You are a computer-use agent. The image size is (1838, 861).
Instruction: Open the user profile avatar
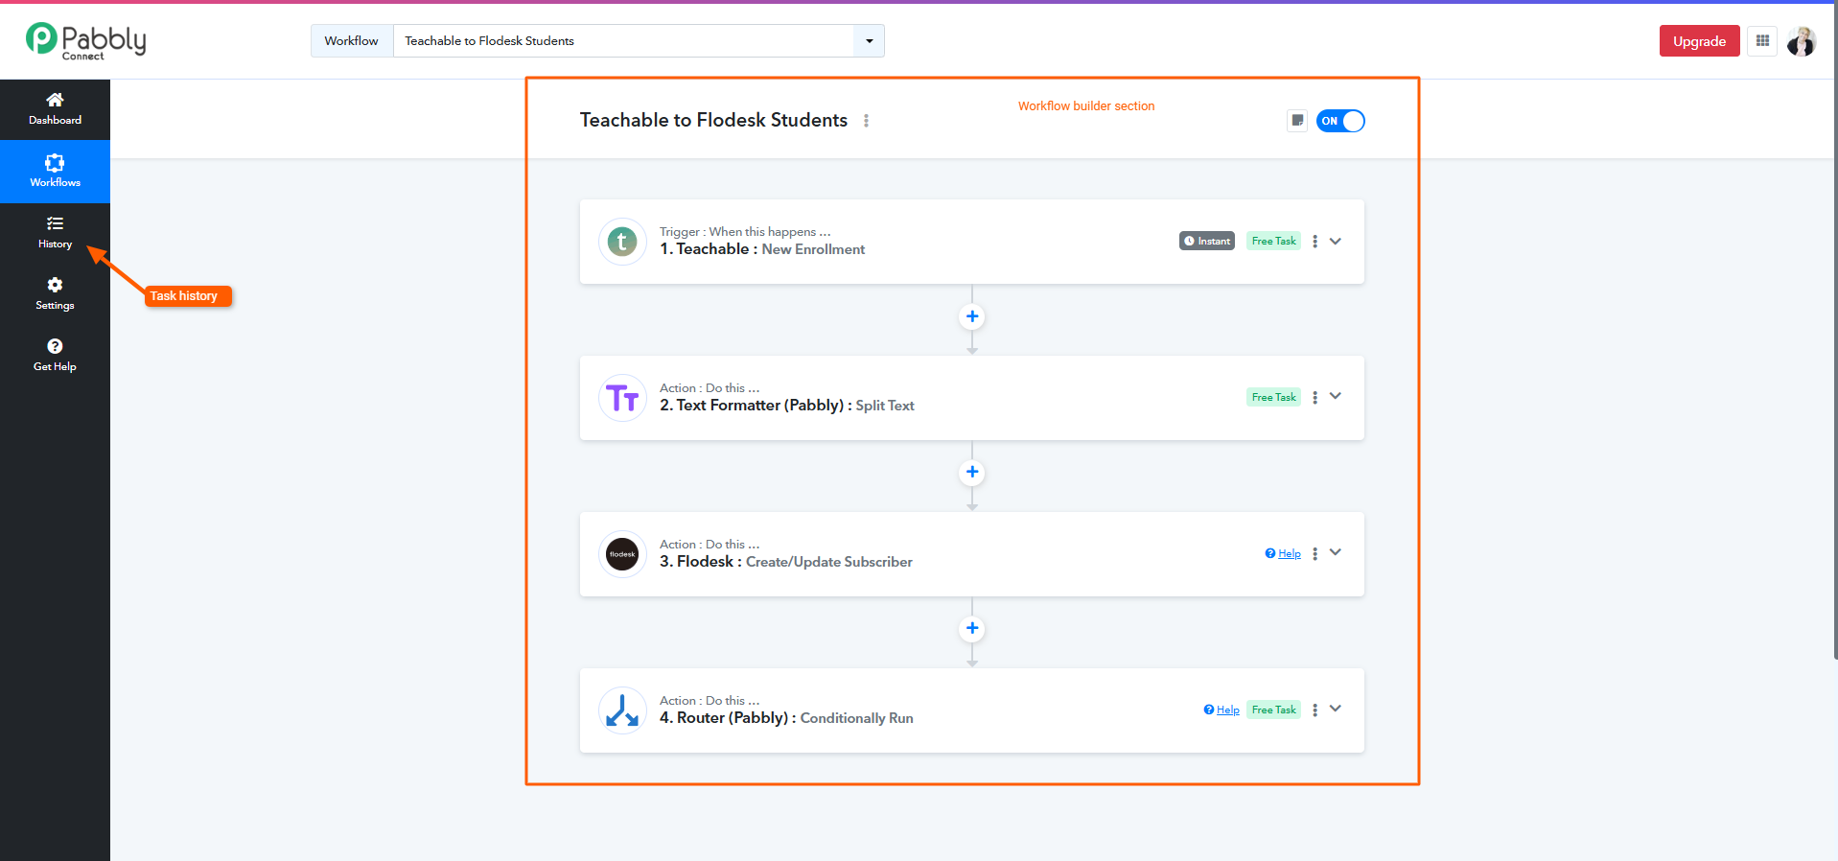click(x=1802, y=41)
